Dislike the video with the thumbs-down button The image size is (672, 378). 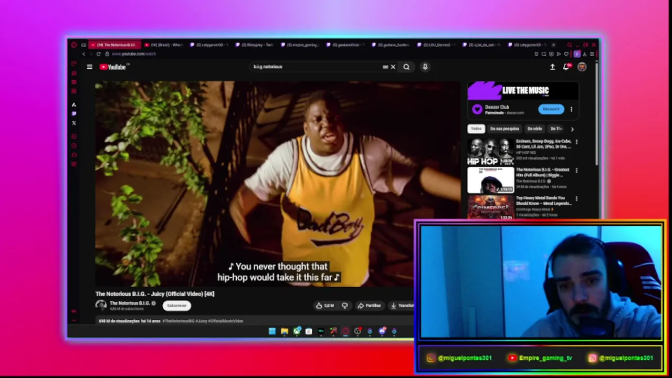344,306
